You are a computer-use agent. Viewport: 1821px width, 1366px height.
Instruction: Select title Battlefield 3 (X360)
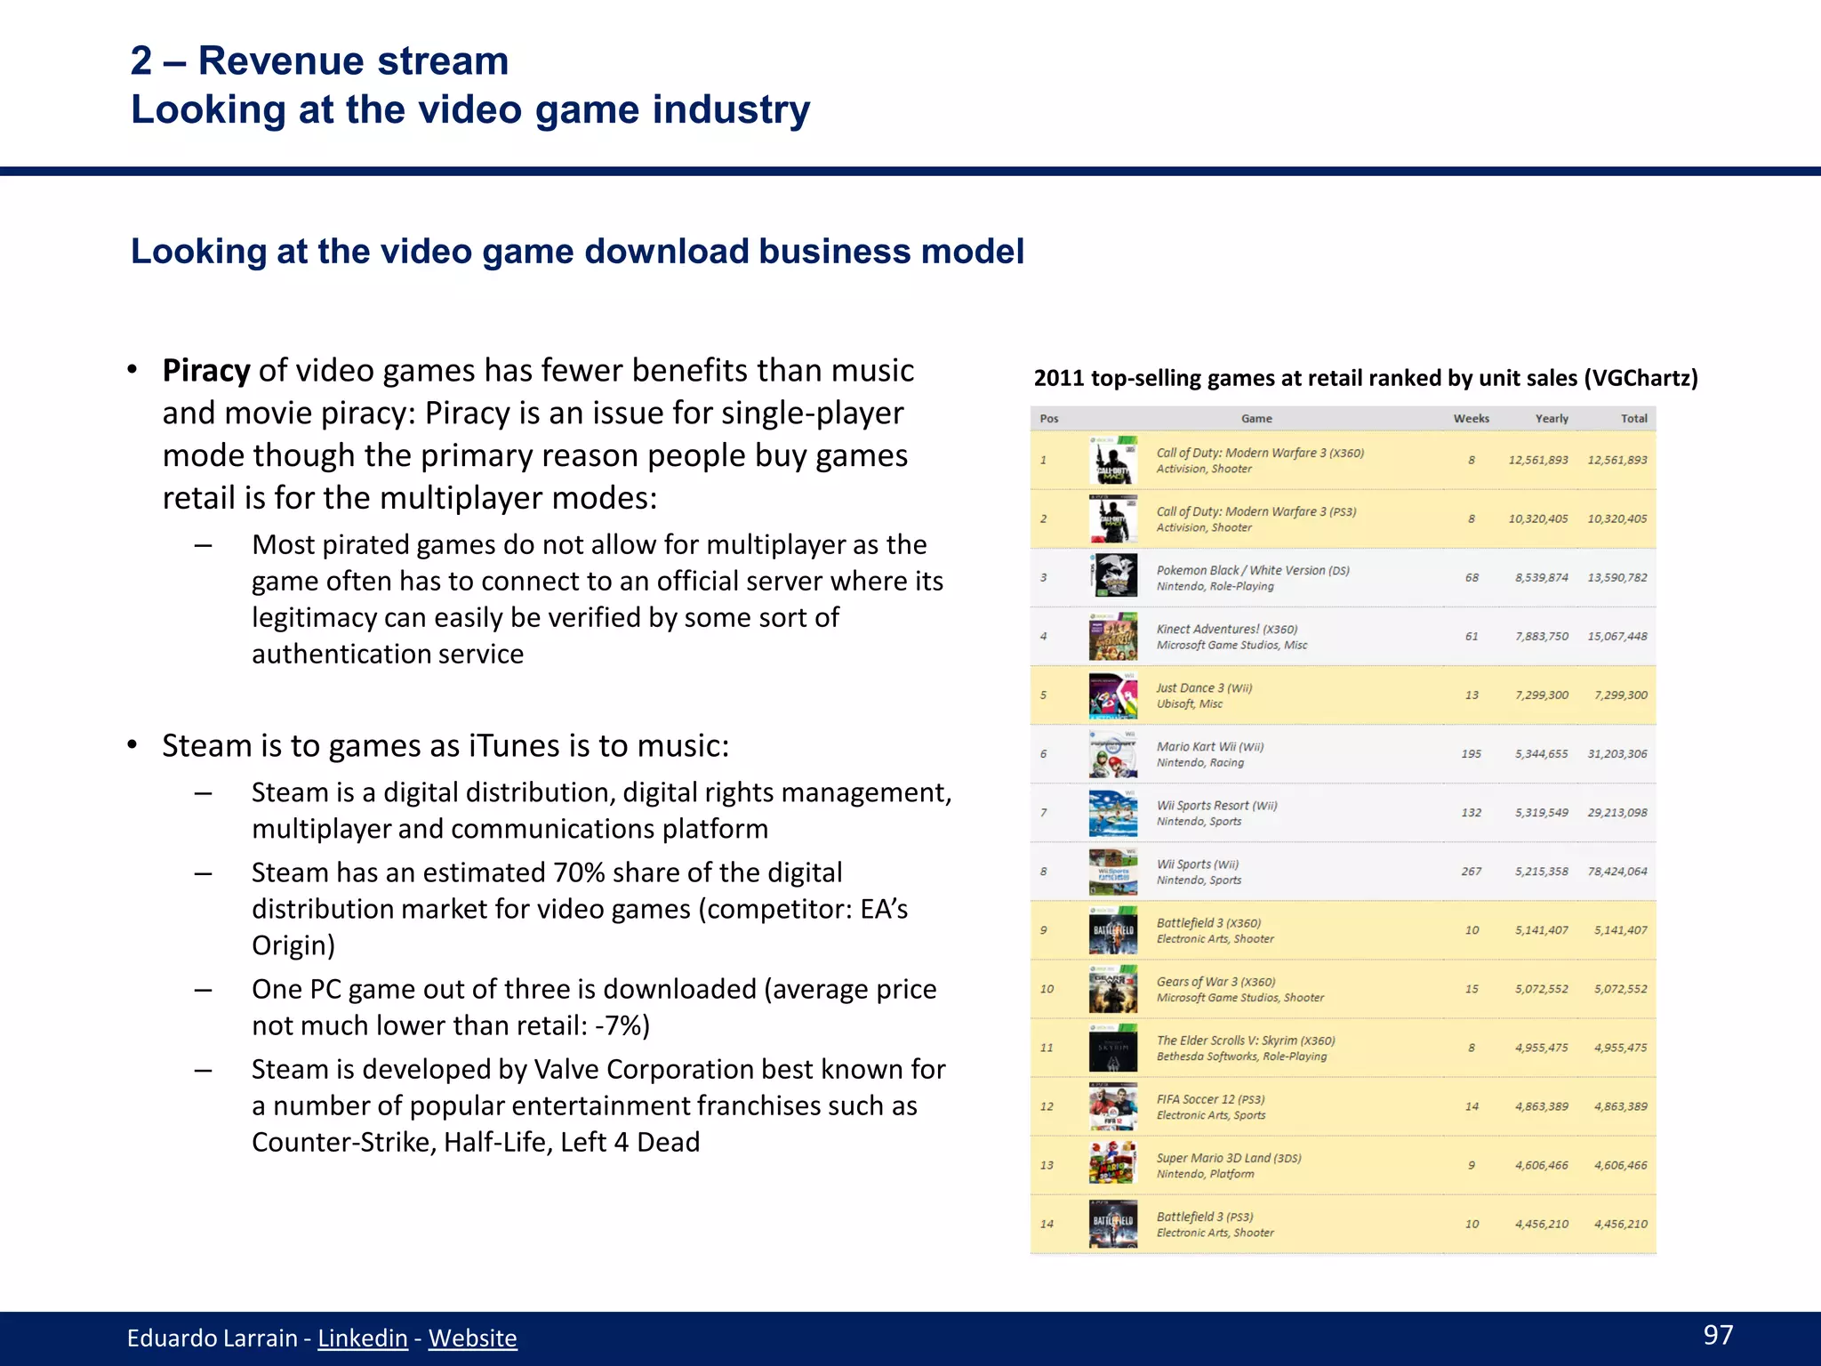pyautogui.click(x=1208, y=923)
